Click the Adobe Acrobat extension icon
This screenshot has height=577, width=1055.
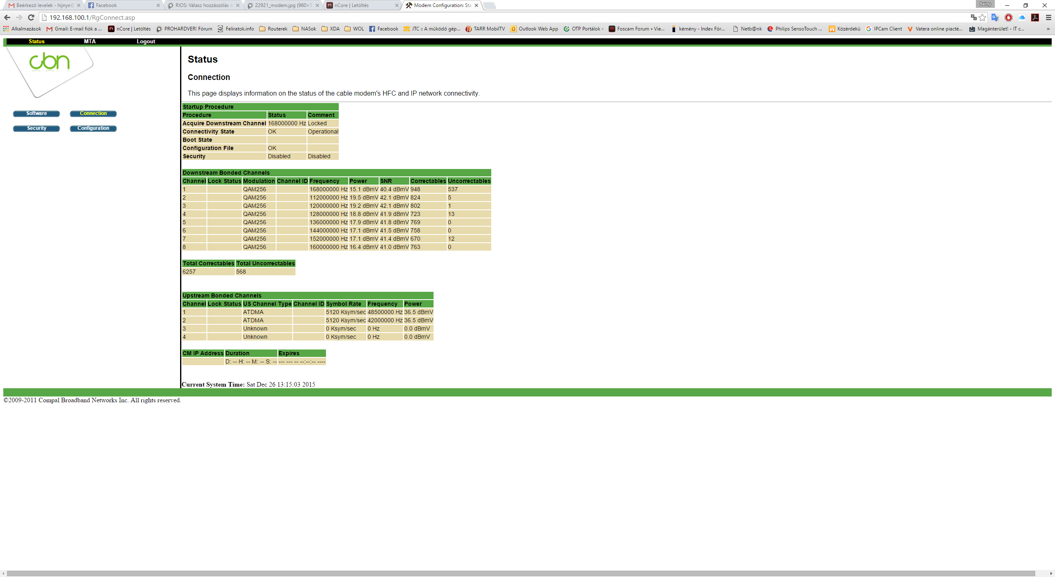[x=1035, y=17]
